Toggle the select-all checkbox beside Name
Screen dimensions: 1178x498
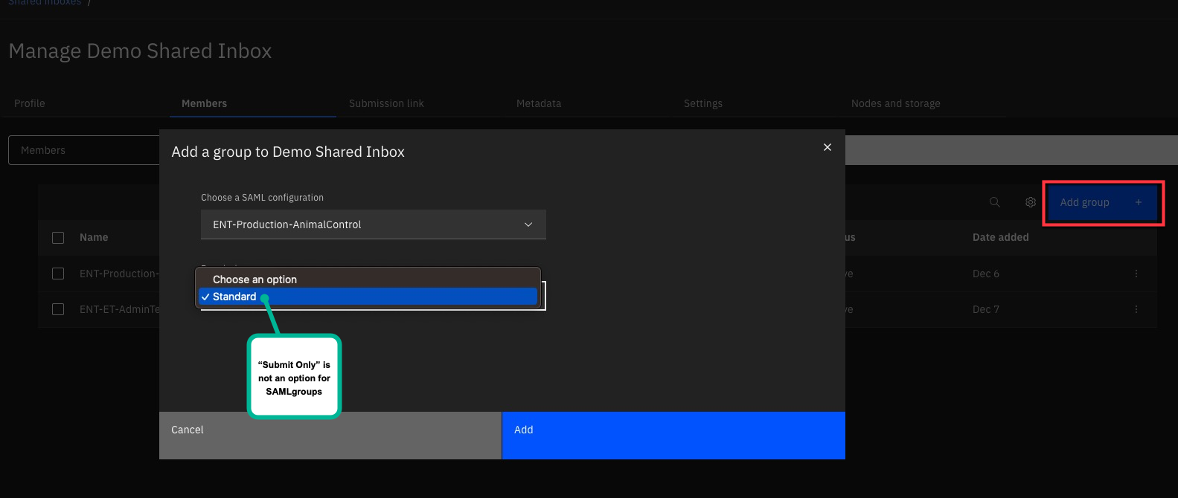point(58,238)
